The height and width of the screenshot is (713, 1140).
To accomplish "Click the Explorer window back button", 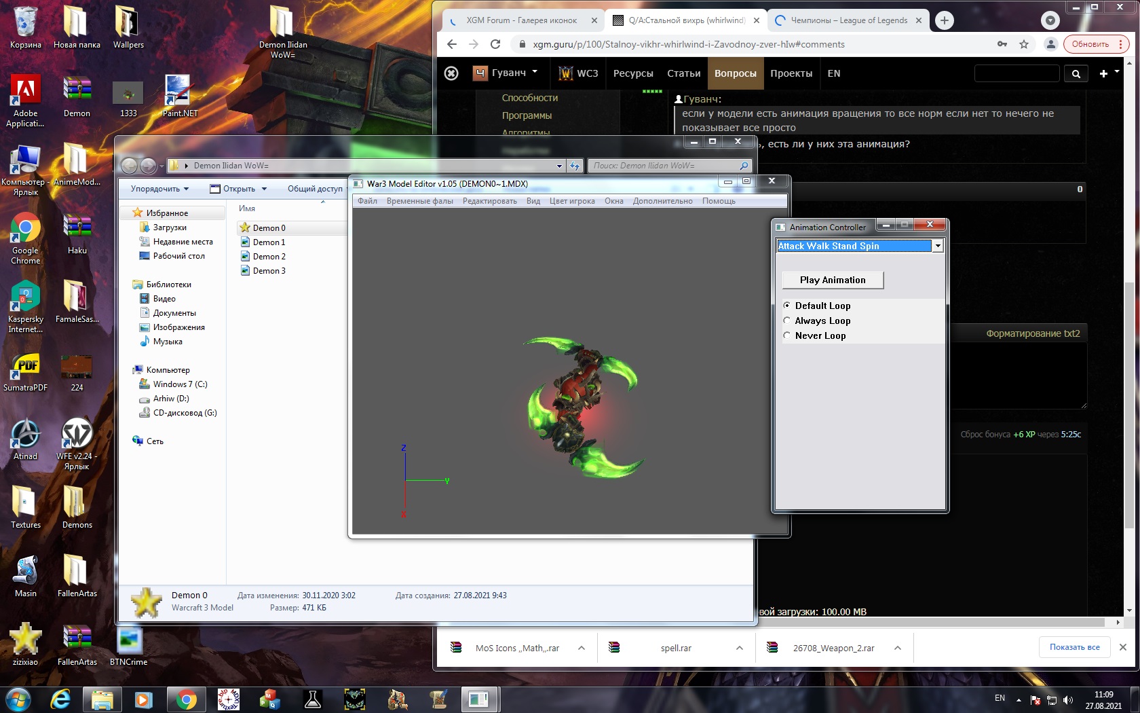I will pyautogui.click(x=129, y=165).
